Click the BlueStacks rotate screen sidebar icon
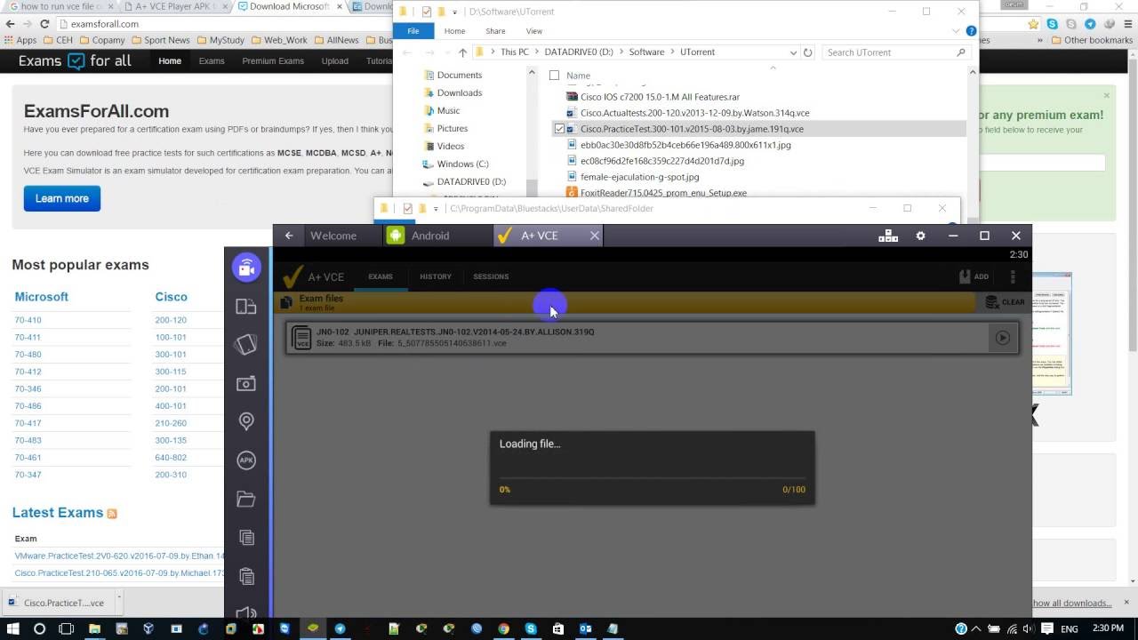 [246, 307]
